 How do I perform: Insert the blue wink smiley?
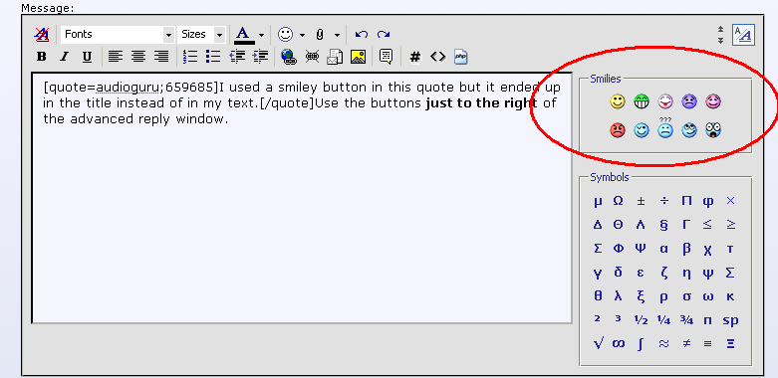coord(642,130)
